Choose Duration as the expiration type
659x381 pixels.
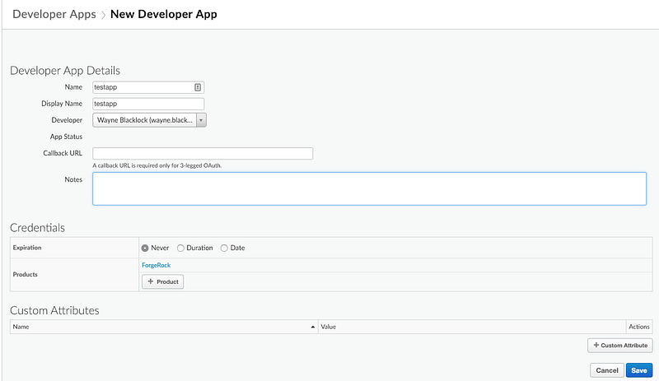click(x=180, y=248)
